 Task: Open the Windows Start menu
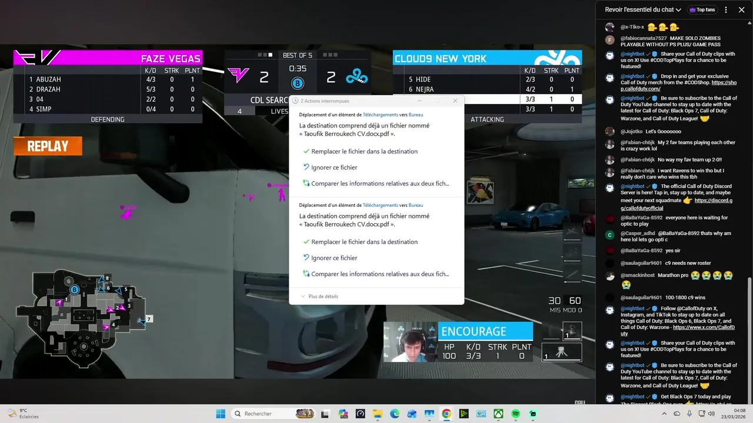point(221,414)
